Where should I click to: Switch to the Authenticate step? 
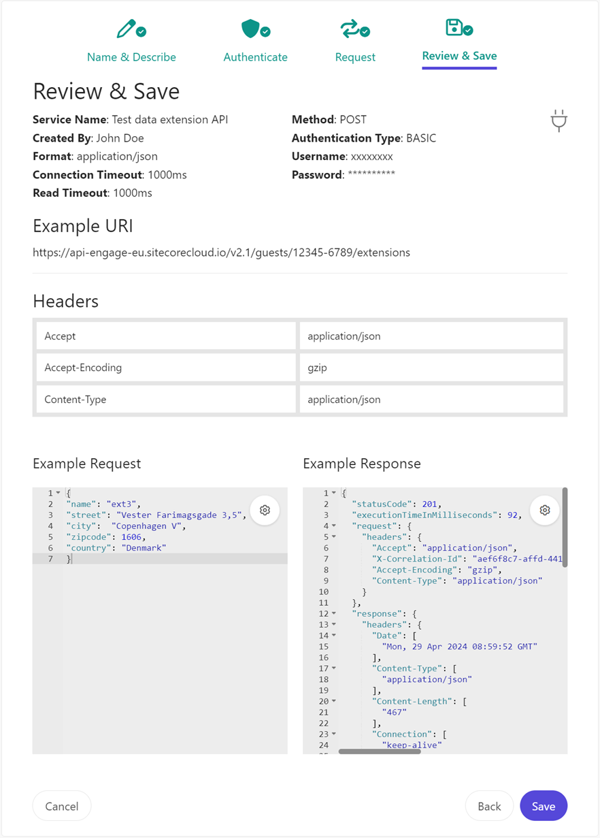pos(255,57)
